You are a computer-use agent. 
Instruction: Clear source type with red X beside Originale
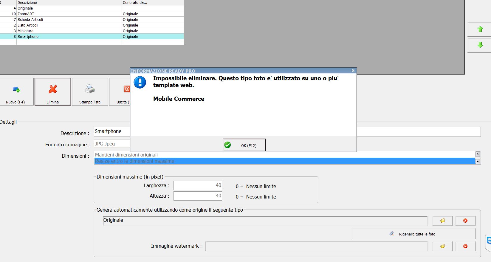(x=465, y=221)
